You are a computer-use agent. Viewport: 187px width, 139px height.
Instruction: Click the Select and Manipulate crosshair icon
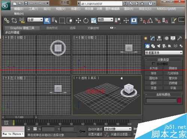(126, 21)
